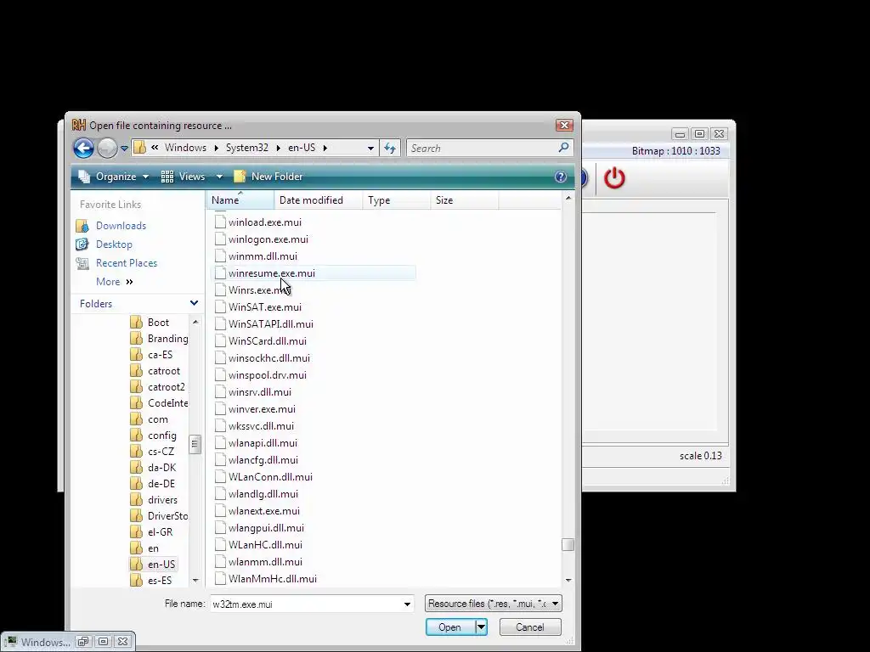This screenshot has width=870, height=652.
Task: Select the file winsockhc.dll.mui
Action: 269,358
